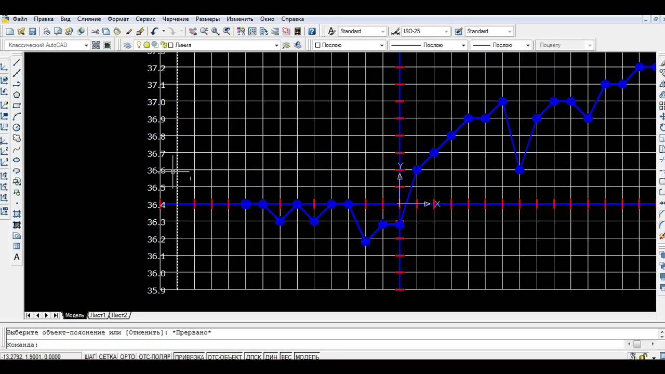Select the Revision Cloud tool

[17, 138]
